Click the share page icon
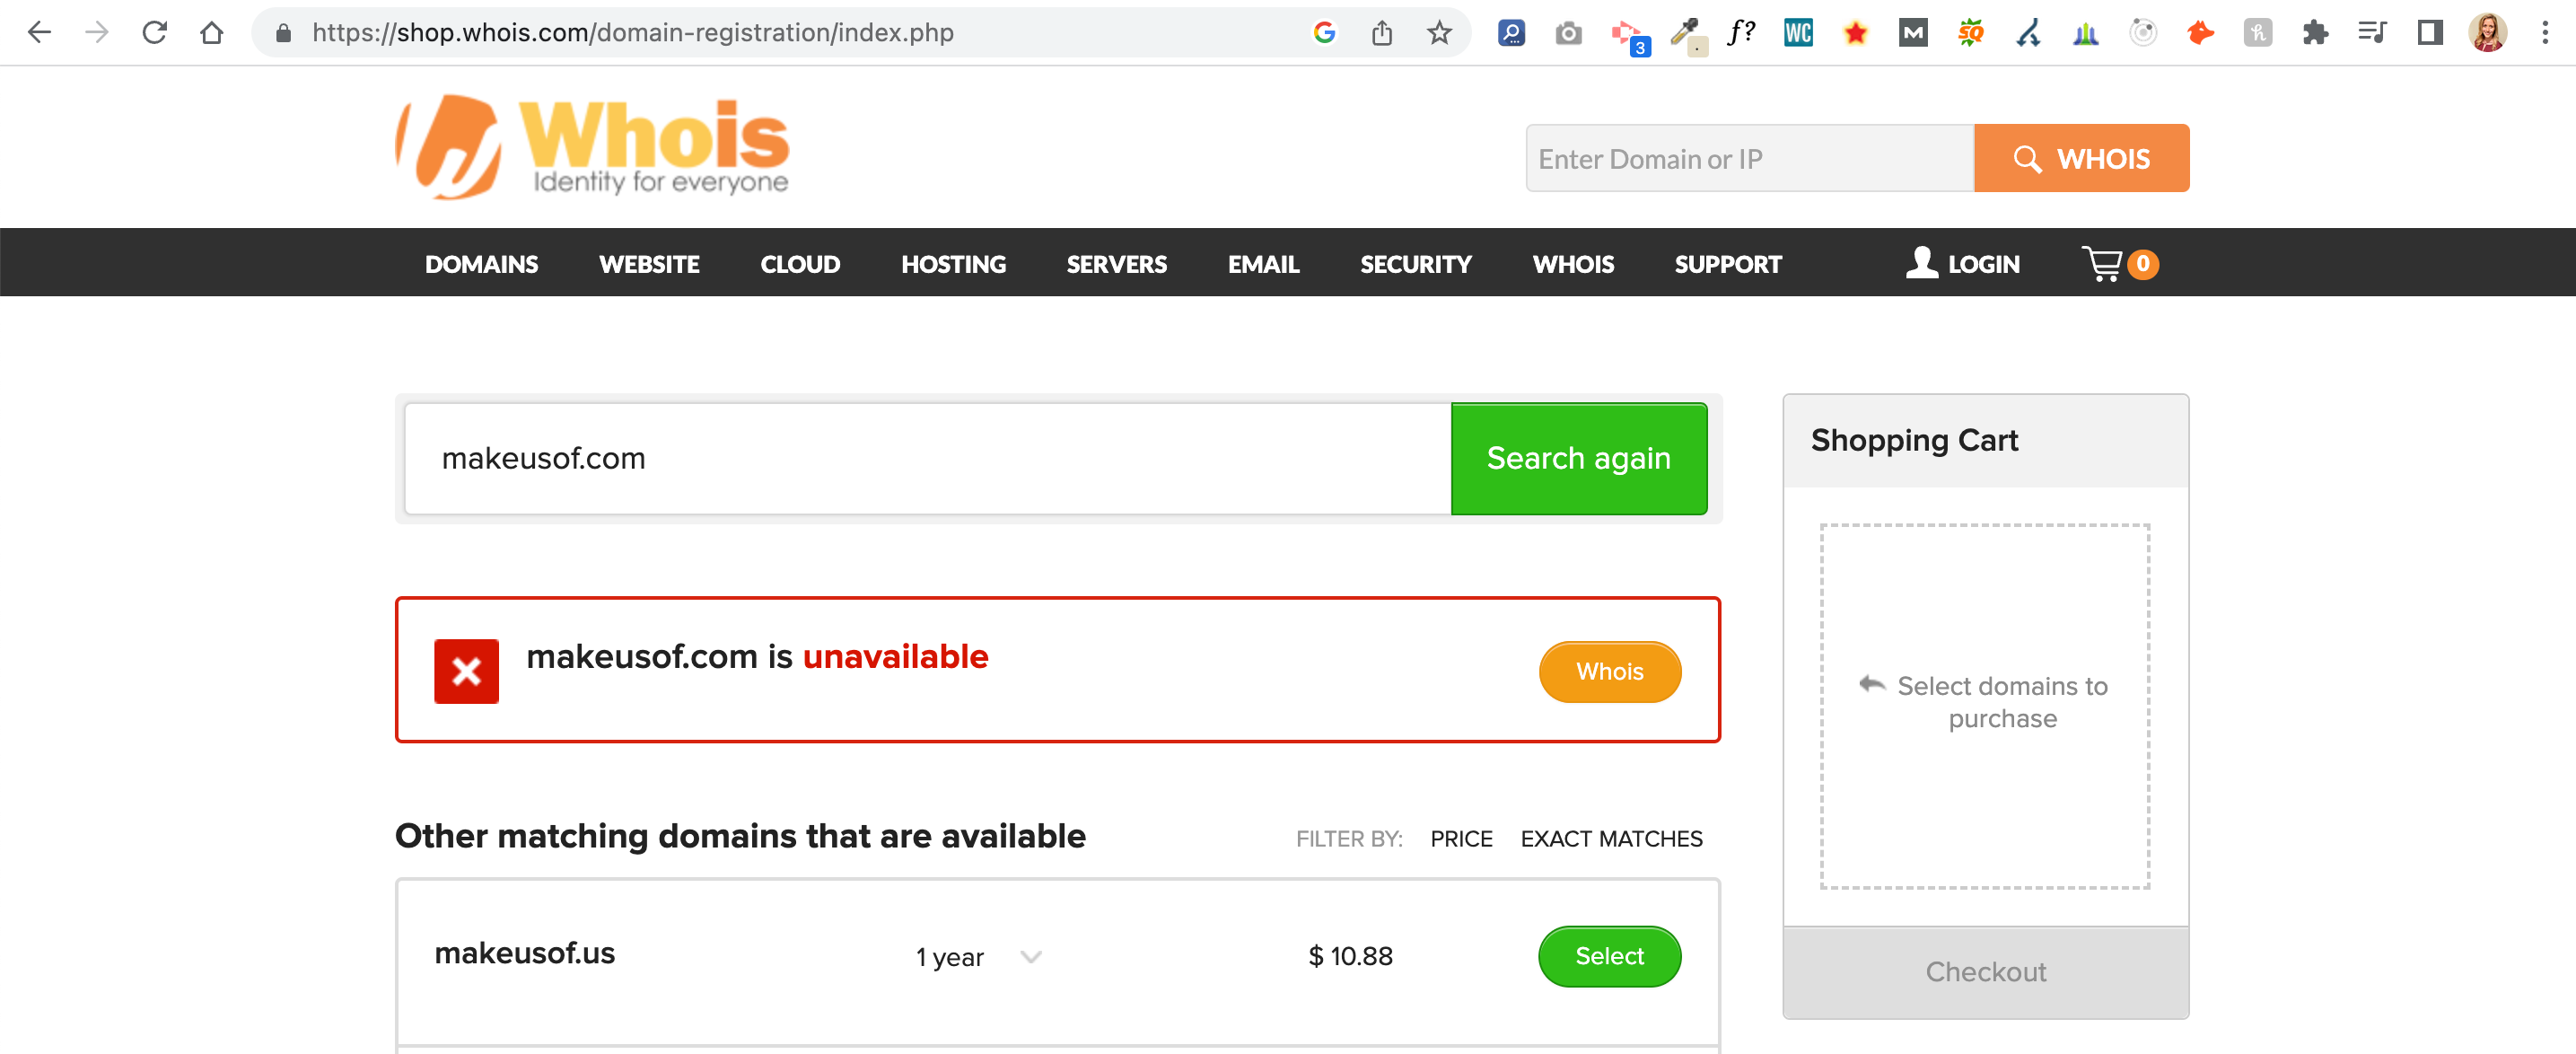Screen dimensions: 2576x1054 tap(1382, 33)
